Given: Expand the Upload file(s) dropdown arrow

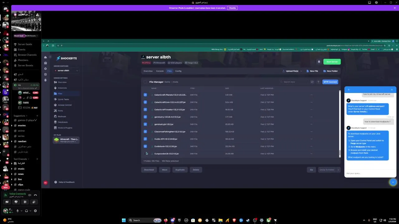Looking at the screenshot, I should [x=301, y=71].
